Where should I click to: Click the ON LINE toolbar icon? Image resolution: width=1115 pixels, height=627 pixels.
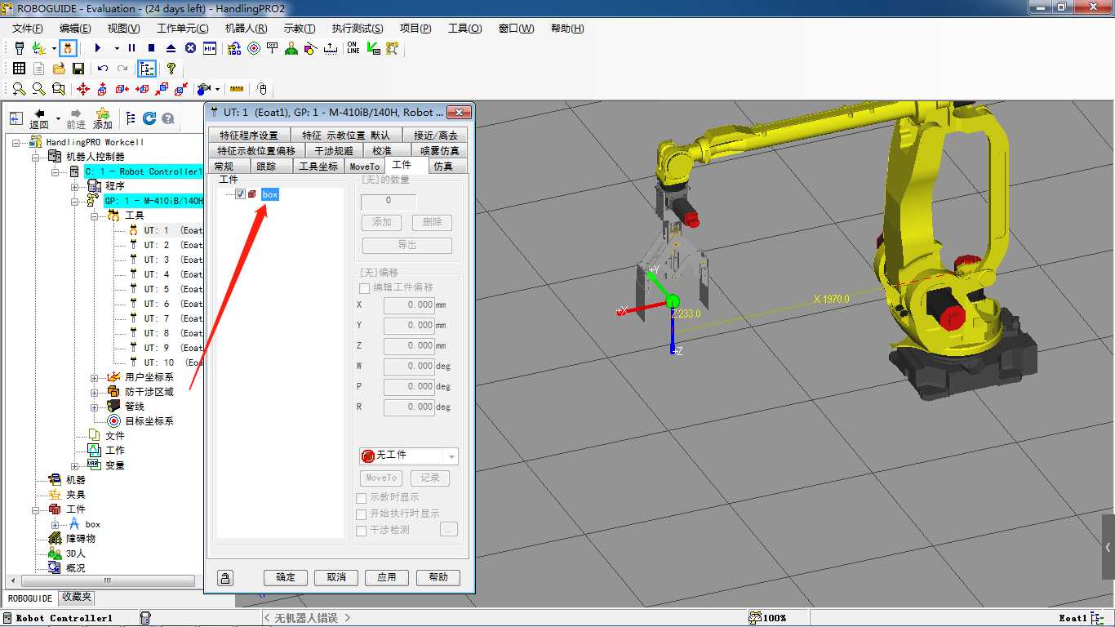pyautogui.click(x=353, y=48)
